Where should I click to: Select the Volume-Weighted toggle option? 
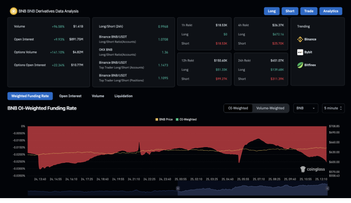click(x=270, y=108)
